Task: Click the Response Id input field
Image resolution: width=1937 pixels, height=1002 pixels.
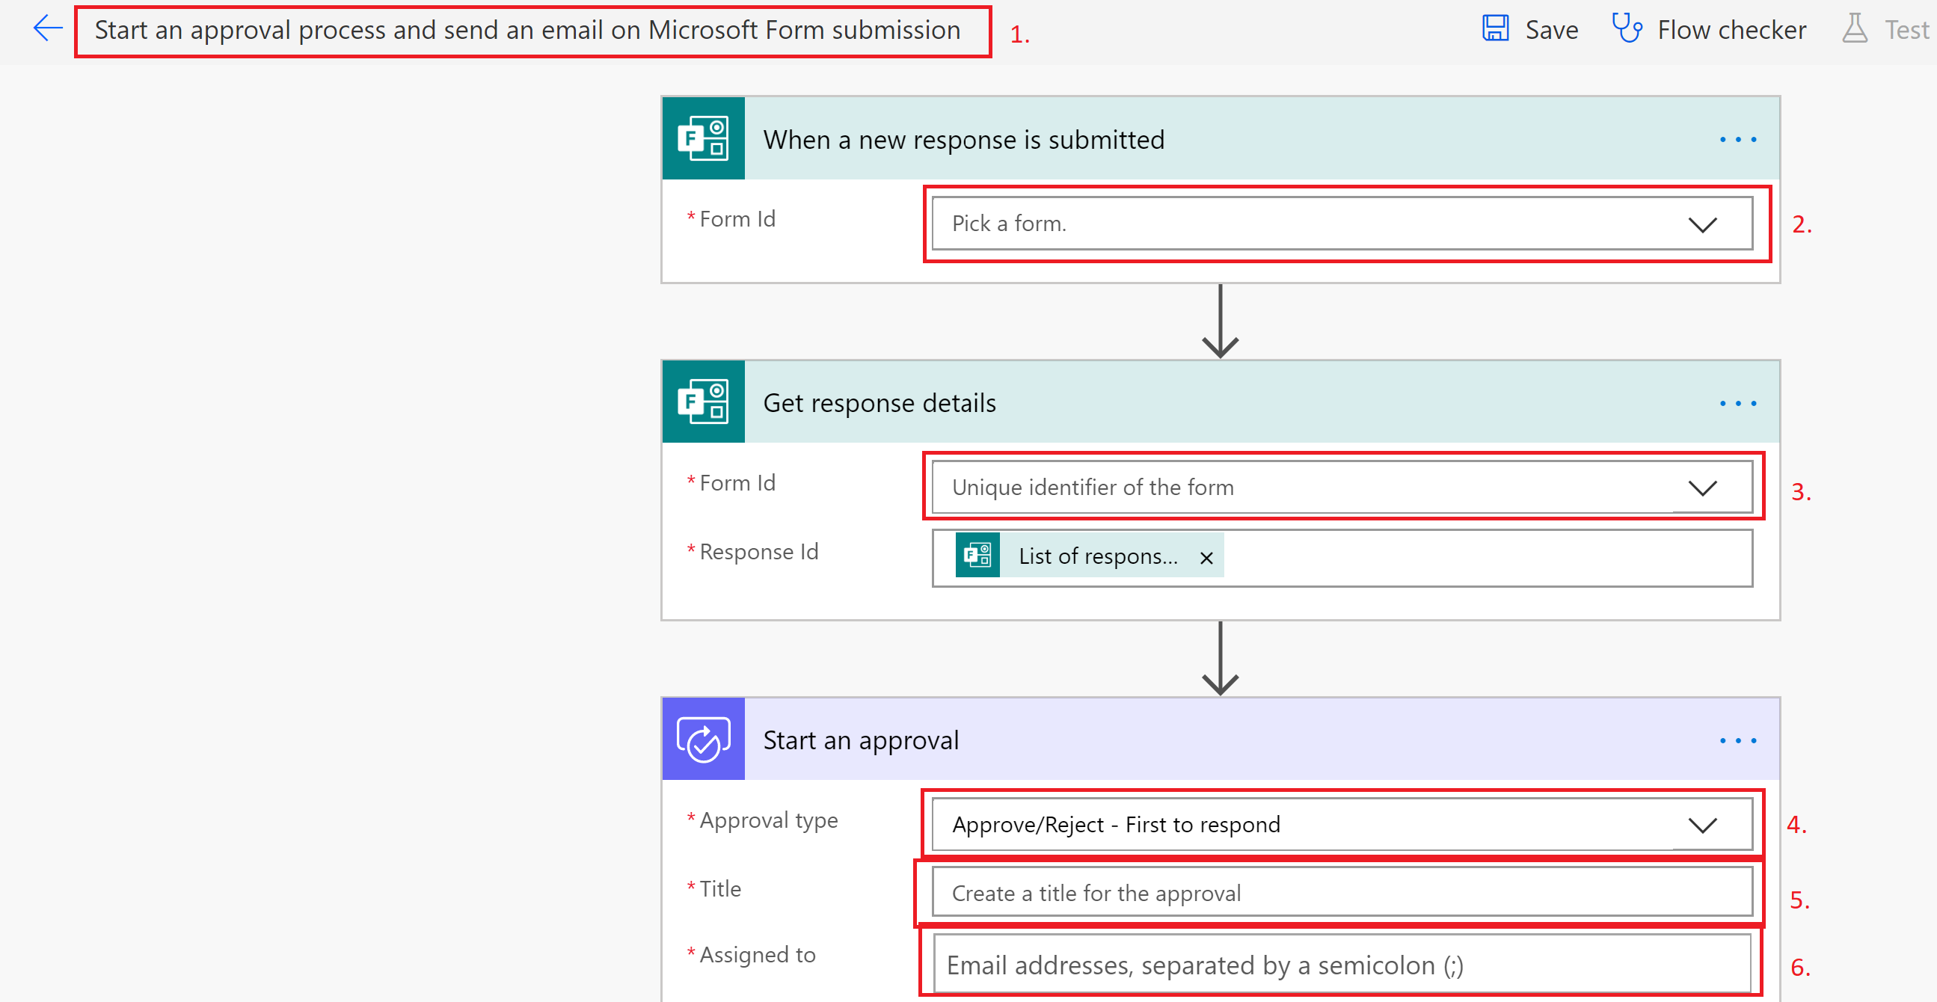Action: point(1342,557)
